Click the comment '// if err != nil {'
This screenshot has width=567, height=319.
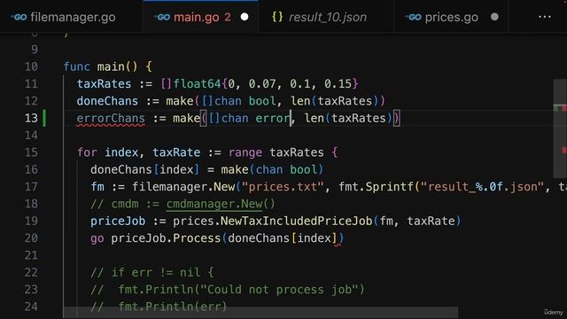(152, 272)
